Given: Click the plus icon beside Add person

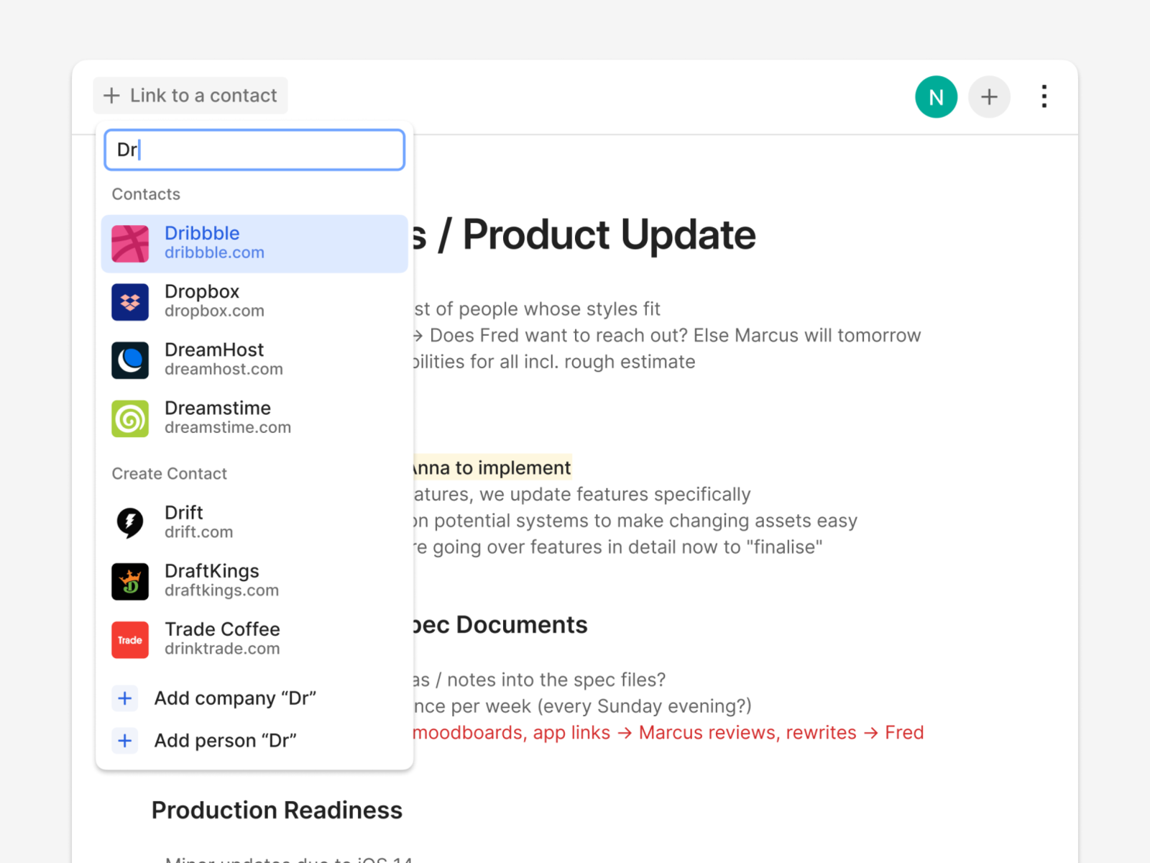Looking at the screenshot, I should tap(125, 741).
